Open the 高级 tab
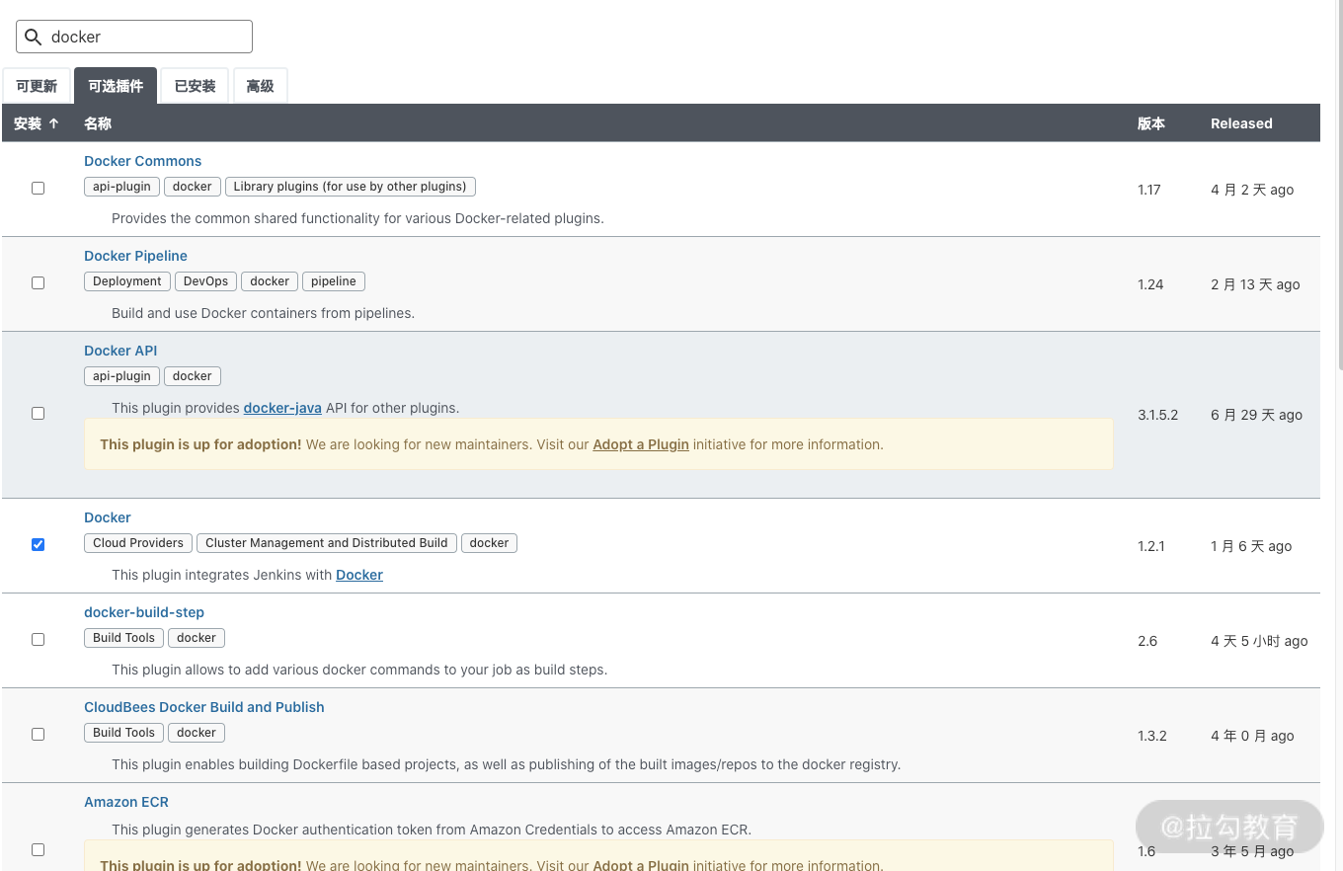 click(260, 86)
